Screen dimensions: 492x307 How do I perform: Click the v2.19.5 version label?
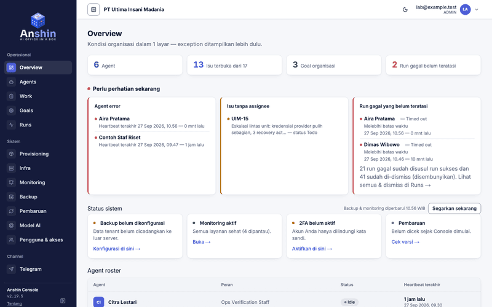[15, 296]
